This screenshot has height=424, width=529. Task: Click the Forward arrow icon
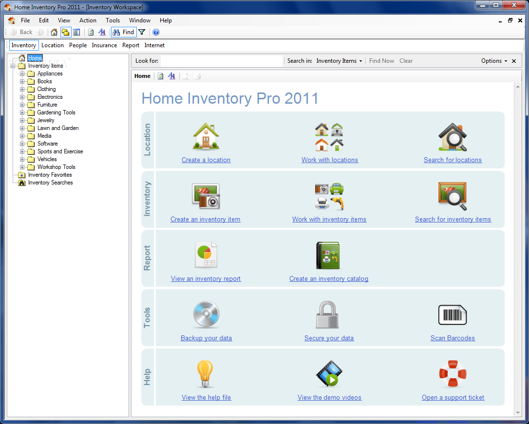click(40, 32)
